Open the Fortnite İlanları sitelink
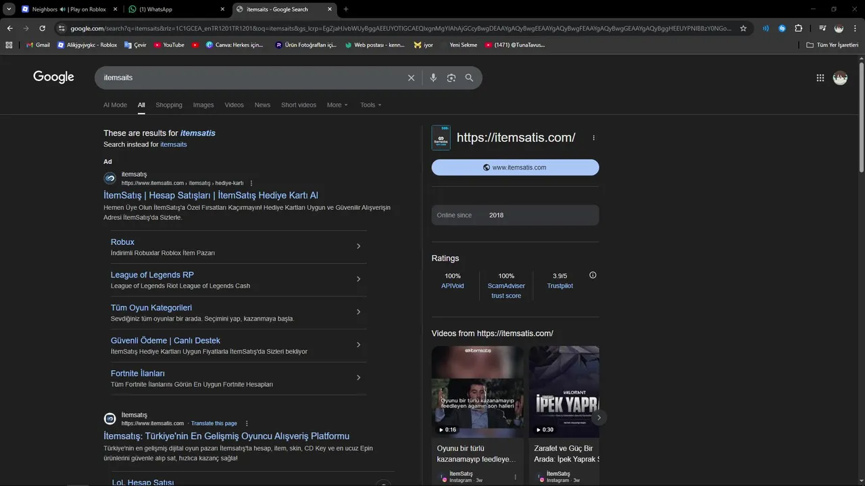This screenshot has width=865, height=486. click(138, 373)
